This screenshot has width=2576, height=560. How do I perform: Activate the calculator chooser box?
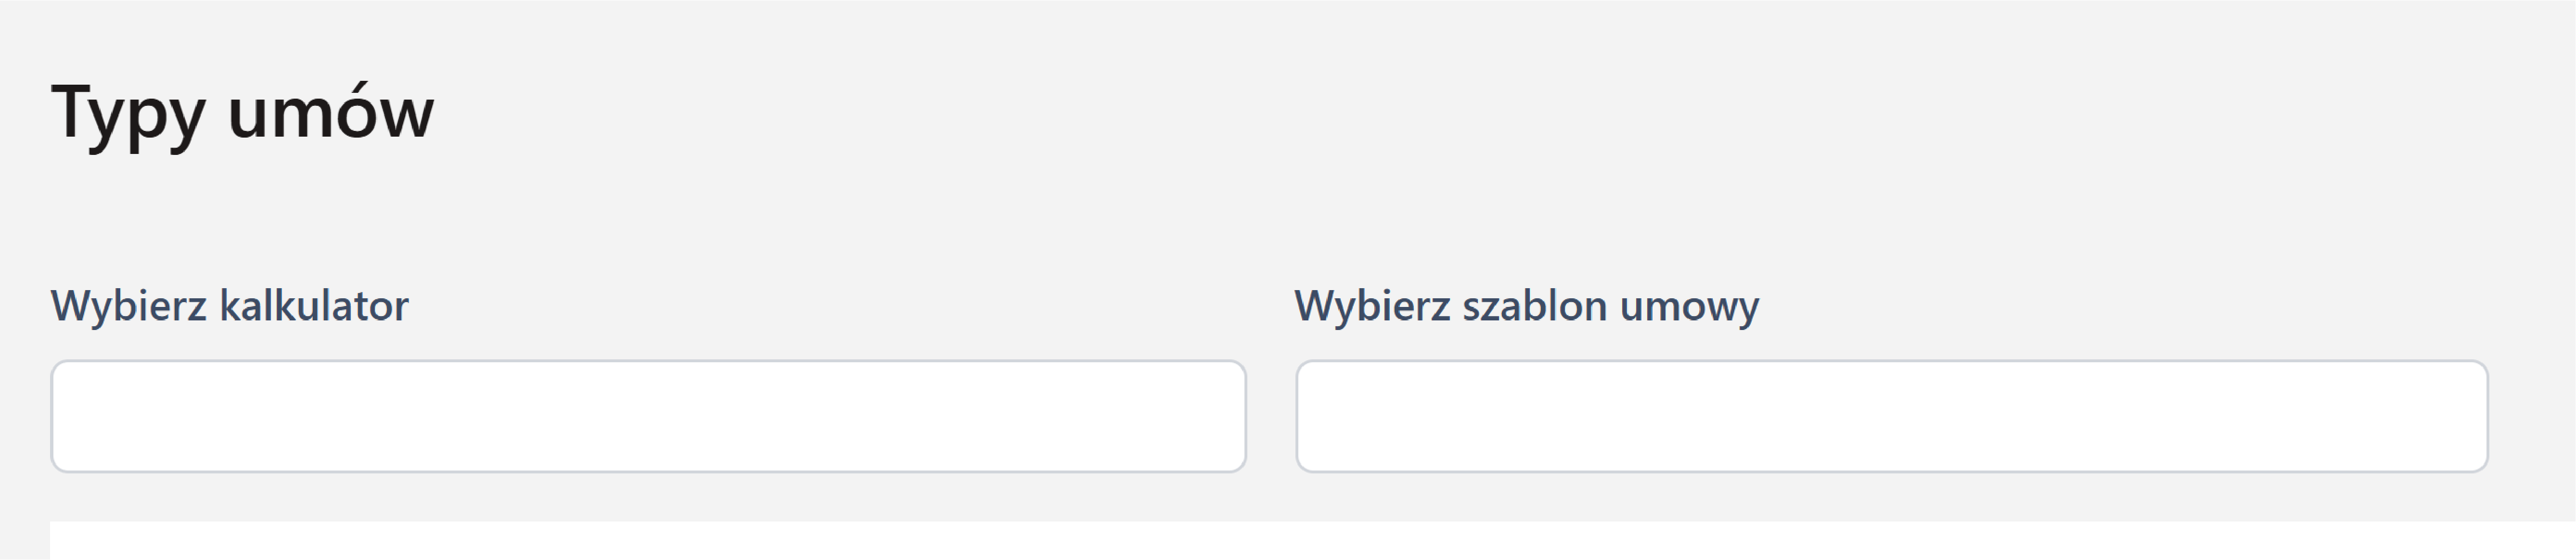pos(648,416)
